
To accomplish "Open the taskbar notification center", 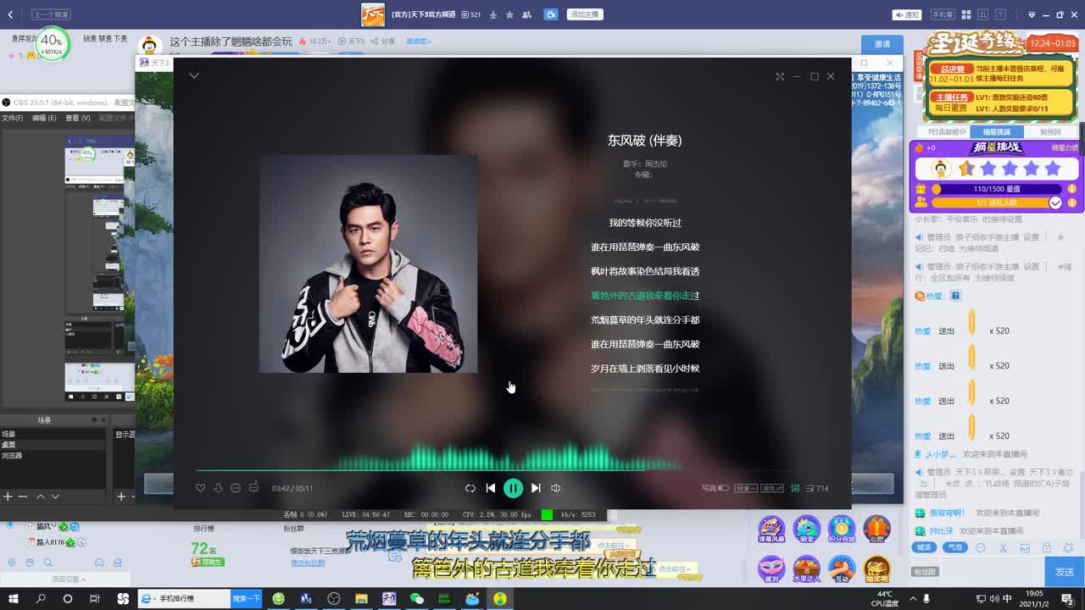I will tap(1067, 599).
